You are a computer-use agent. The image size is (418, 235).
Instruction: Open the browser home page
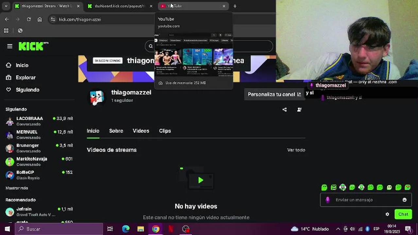pyautogui.click(x=40, y=19)
